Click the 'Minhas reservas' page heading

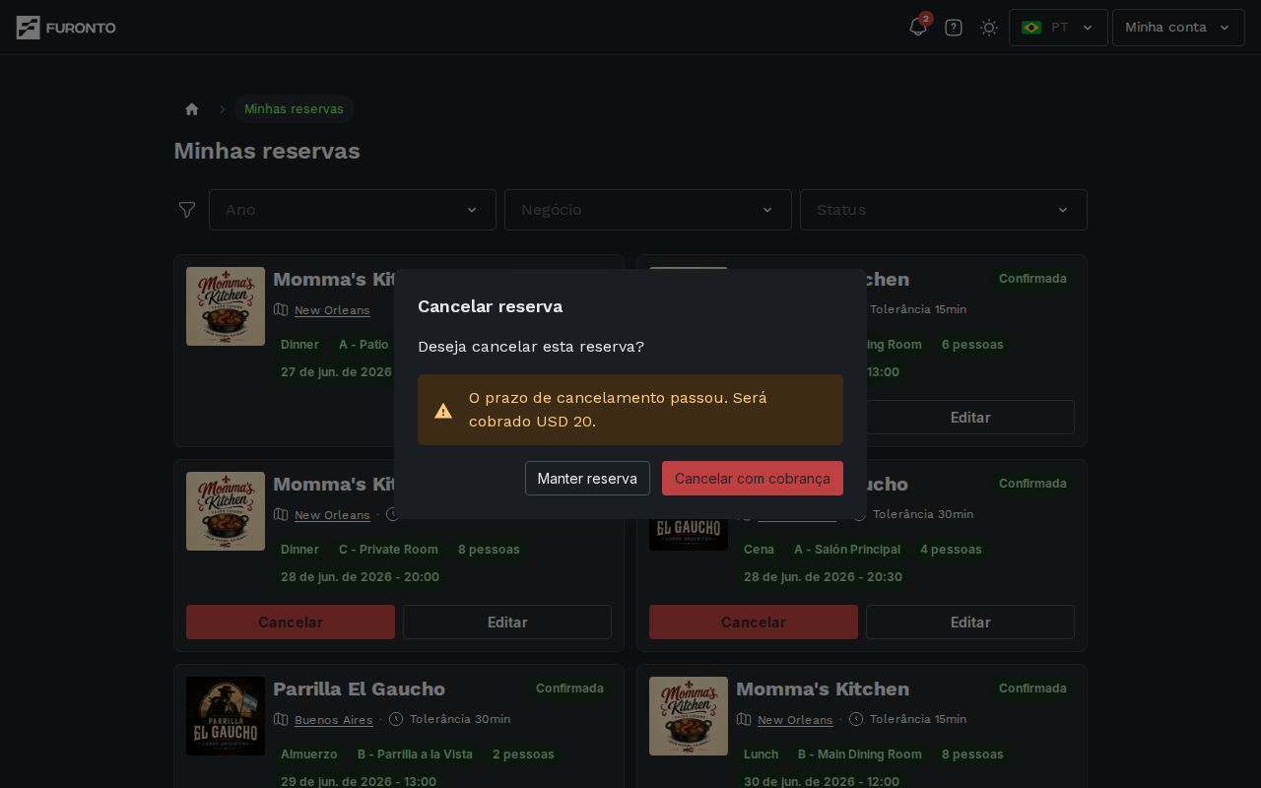tap(267, 151)
